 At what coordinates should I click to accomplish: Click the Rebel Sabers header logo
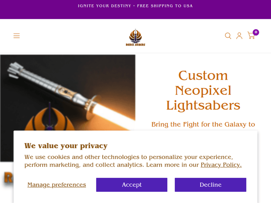click(135, 37)
